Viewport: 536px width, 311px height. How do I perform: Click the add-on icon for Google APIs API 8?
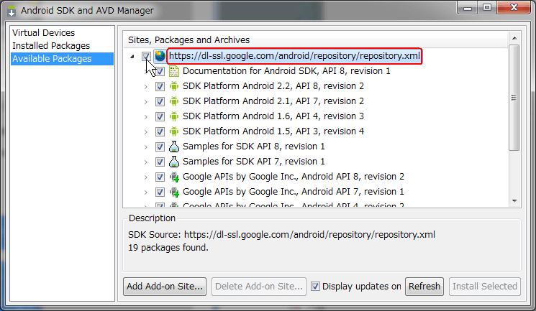tap(174, 177)
